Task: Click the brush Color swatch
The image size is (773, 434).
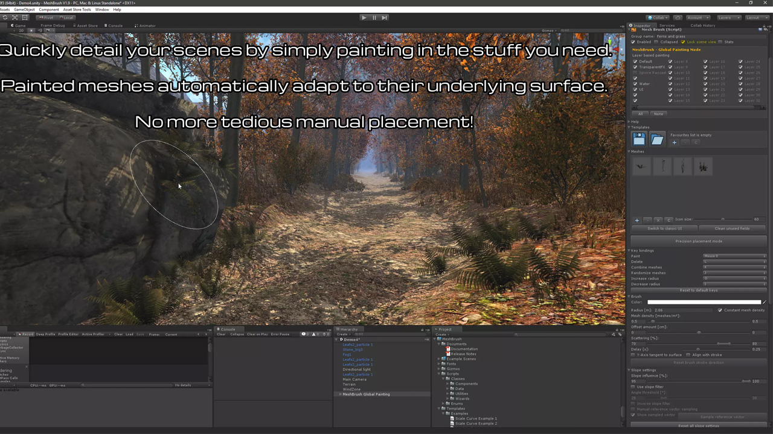Action: pyautogui.click(x=704, y=302)
